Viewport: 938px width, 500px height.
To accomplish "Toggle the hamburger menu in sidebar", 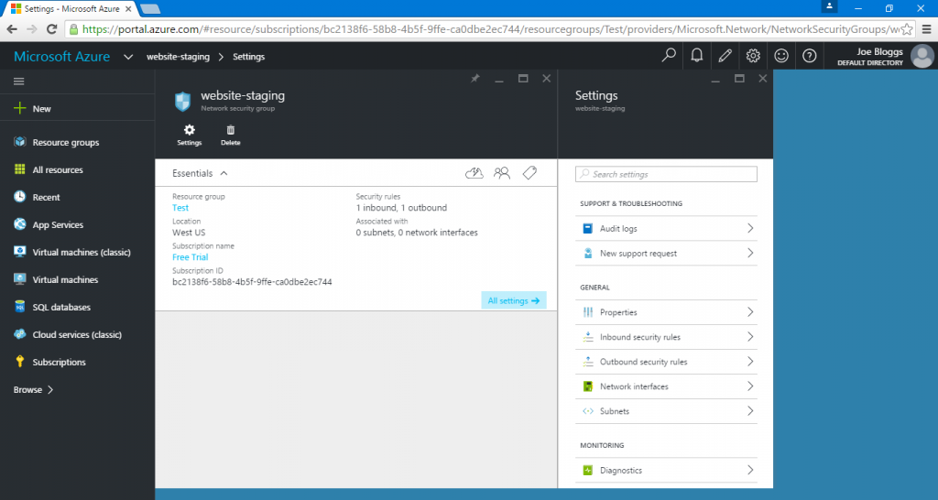I will [x=18, y=82].
